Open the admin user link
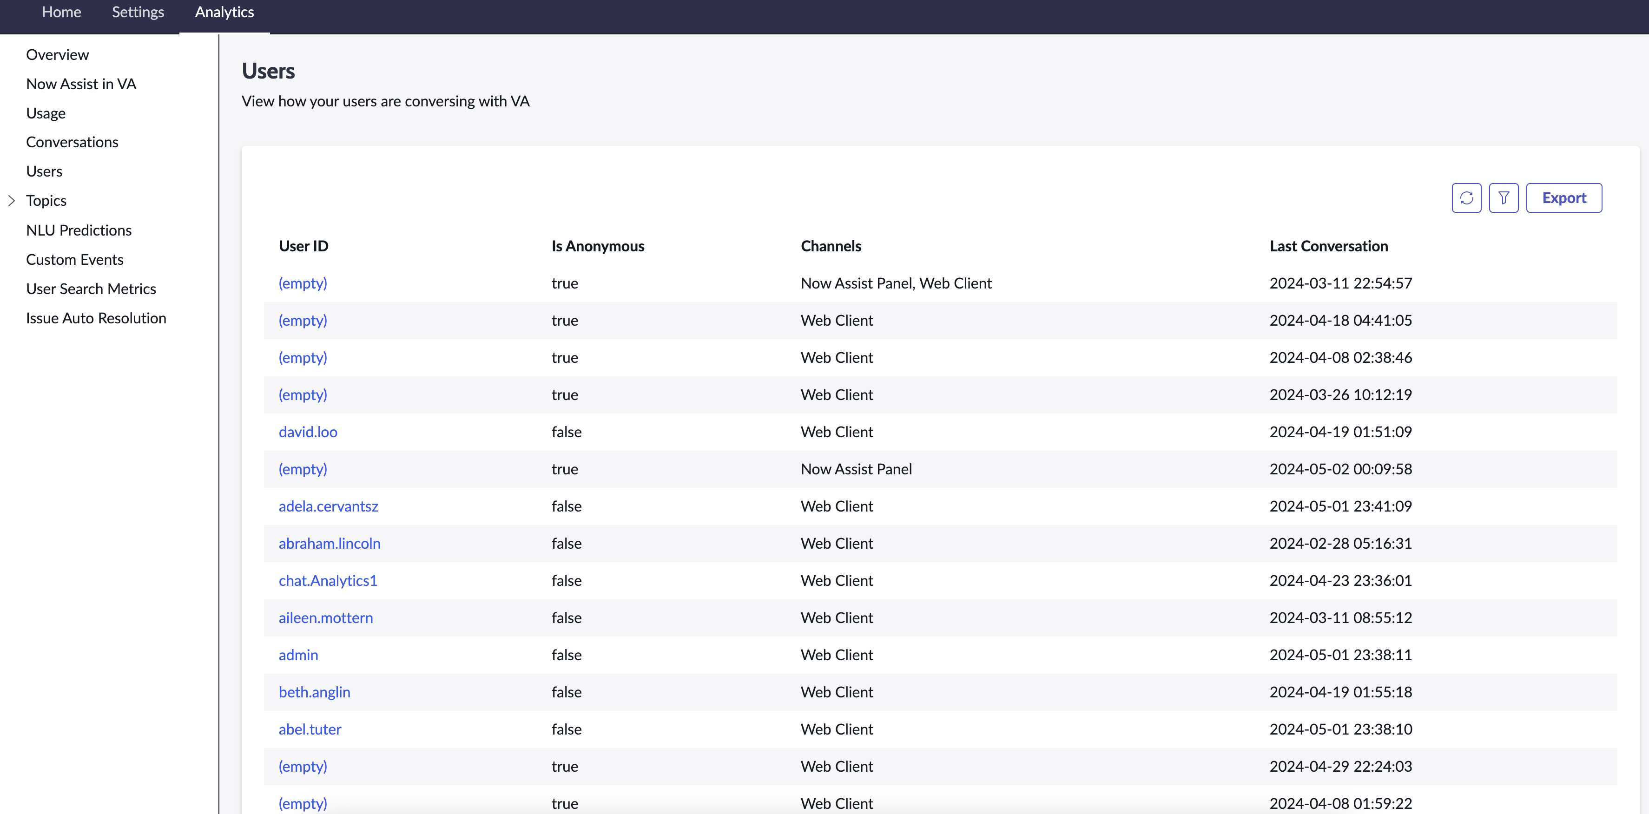The image size is (1649, 814). 298,655
